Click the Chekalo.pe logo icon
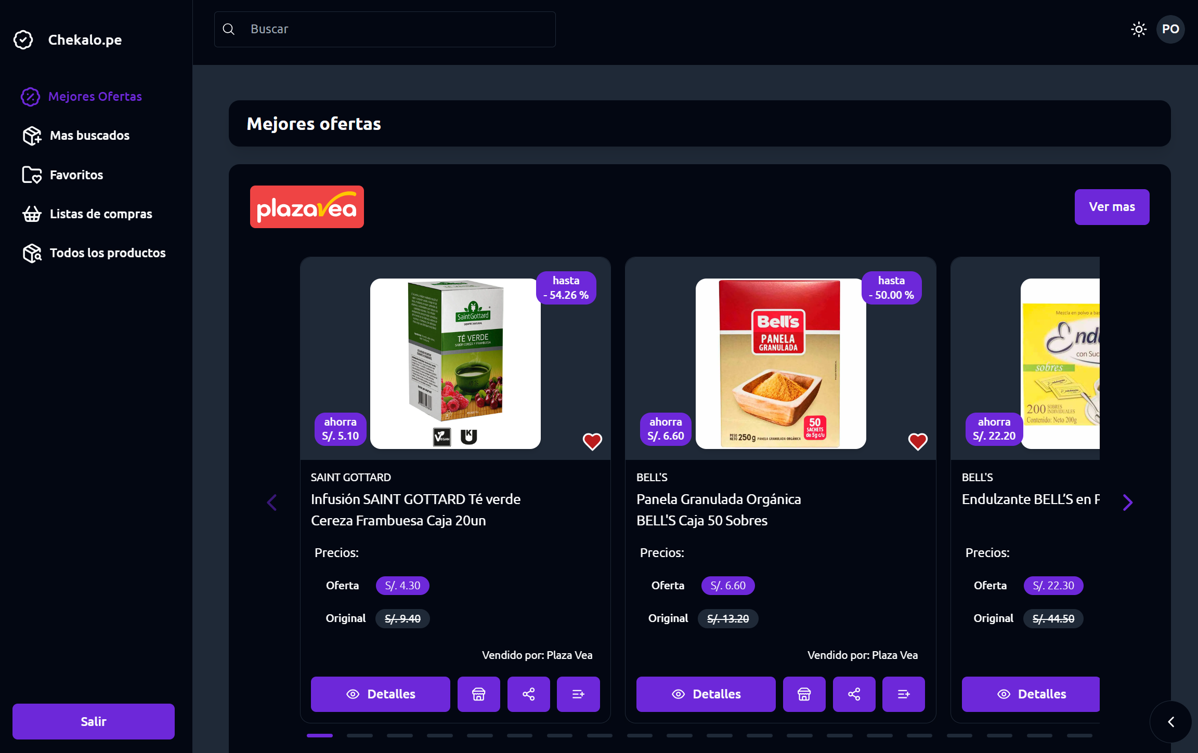Image resolution: width=1198 pixels, height=753 pixels. click(x=23, y=40)
